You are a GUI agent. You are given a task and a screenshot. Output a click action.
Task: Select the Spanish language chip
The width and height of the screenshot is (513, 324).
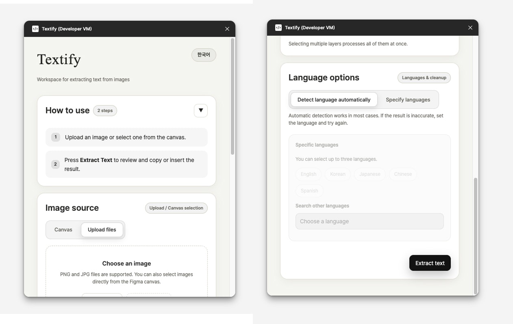[309, 190]
